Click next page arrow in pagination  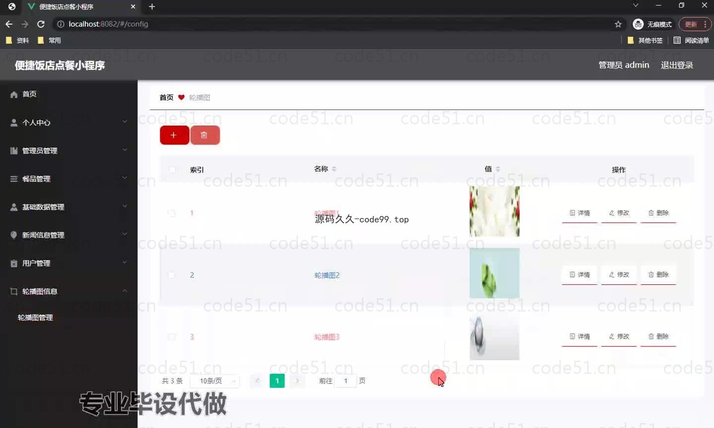tap(297, 380)
